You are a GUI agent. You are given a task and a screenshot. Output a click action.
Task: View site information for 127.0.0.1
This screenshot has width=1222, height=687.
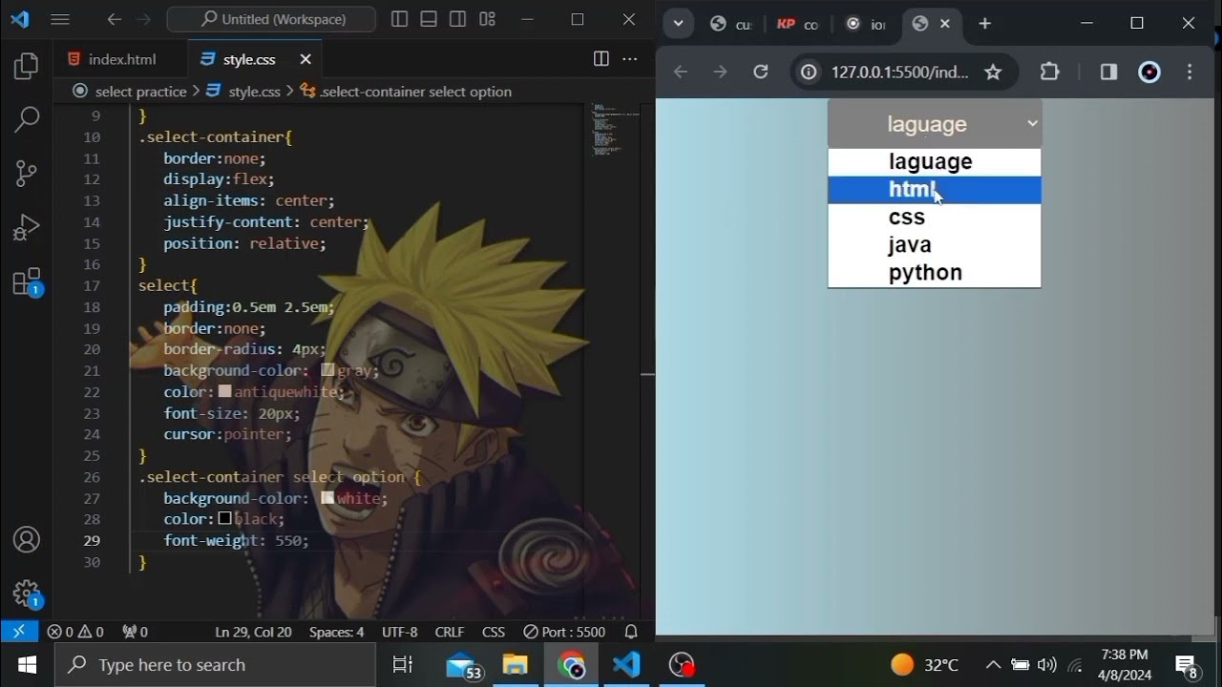coord(809,72)
